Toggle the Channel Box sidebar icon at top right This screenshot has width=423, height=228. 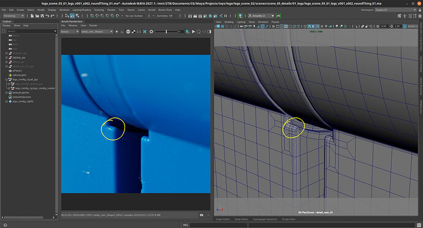click(x=420, y=16)
